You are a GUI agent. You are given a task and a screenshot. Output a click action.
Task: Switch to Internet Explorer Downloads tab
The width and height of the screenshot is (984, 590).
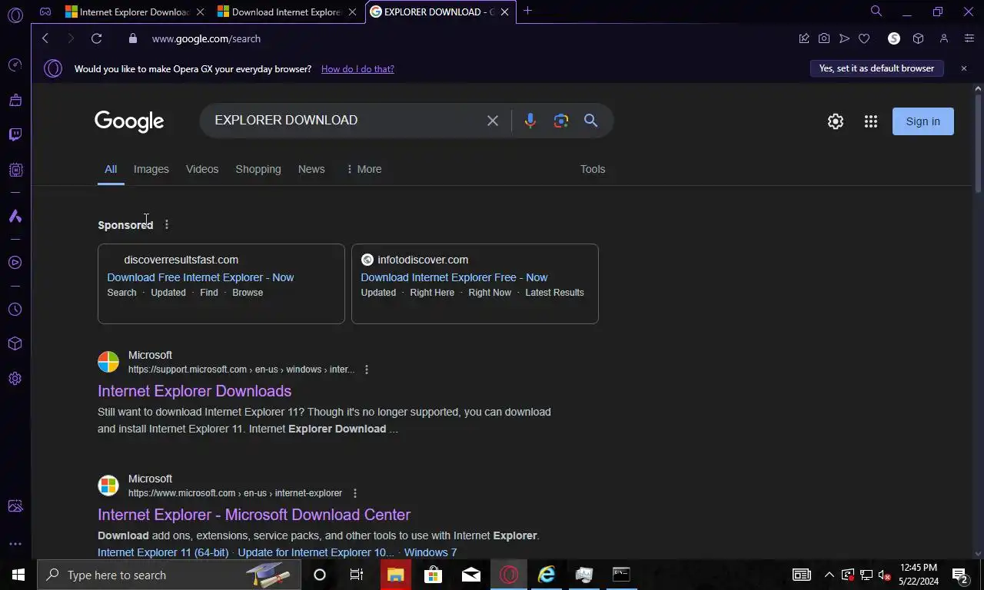click(x=135, y=12)
